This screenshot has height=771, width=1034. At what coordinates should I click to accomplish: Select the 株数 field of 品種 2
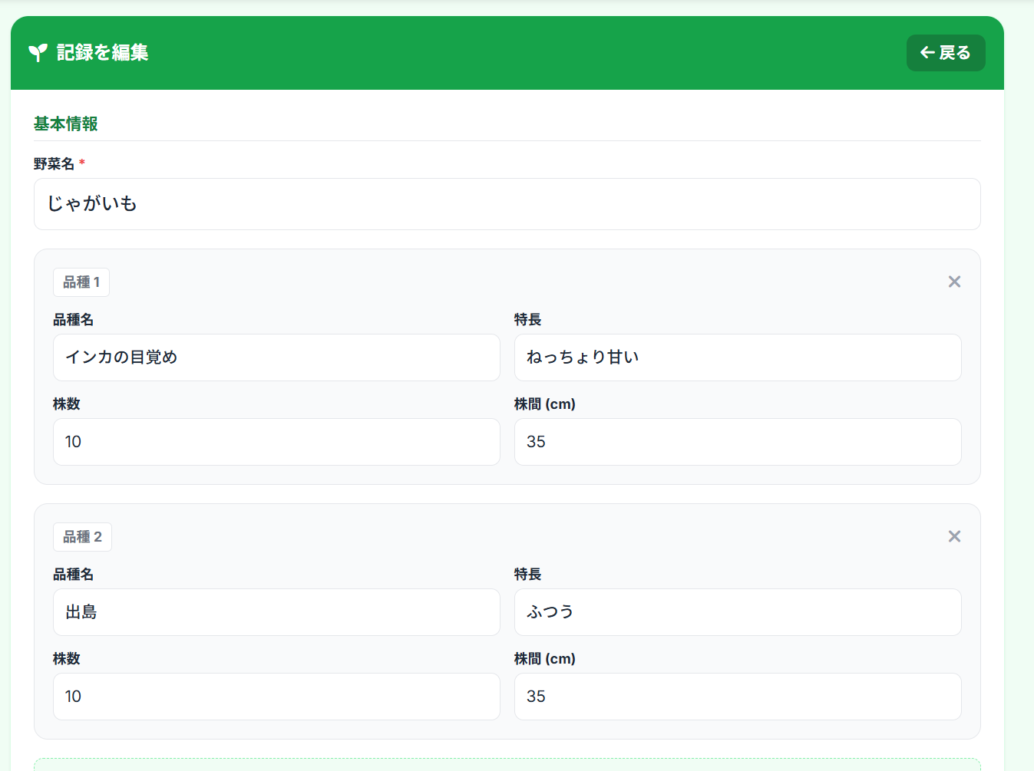[x=276, y=697]
